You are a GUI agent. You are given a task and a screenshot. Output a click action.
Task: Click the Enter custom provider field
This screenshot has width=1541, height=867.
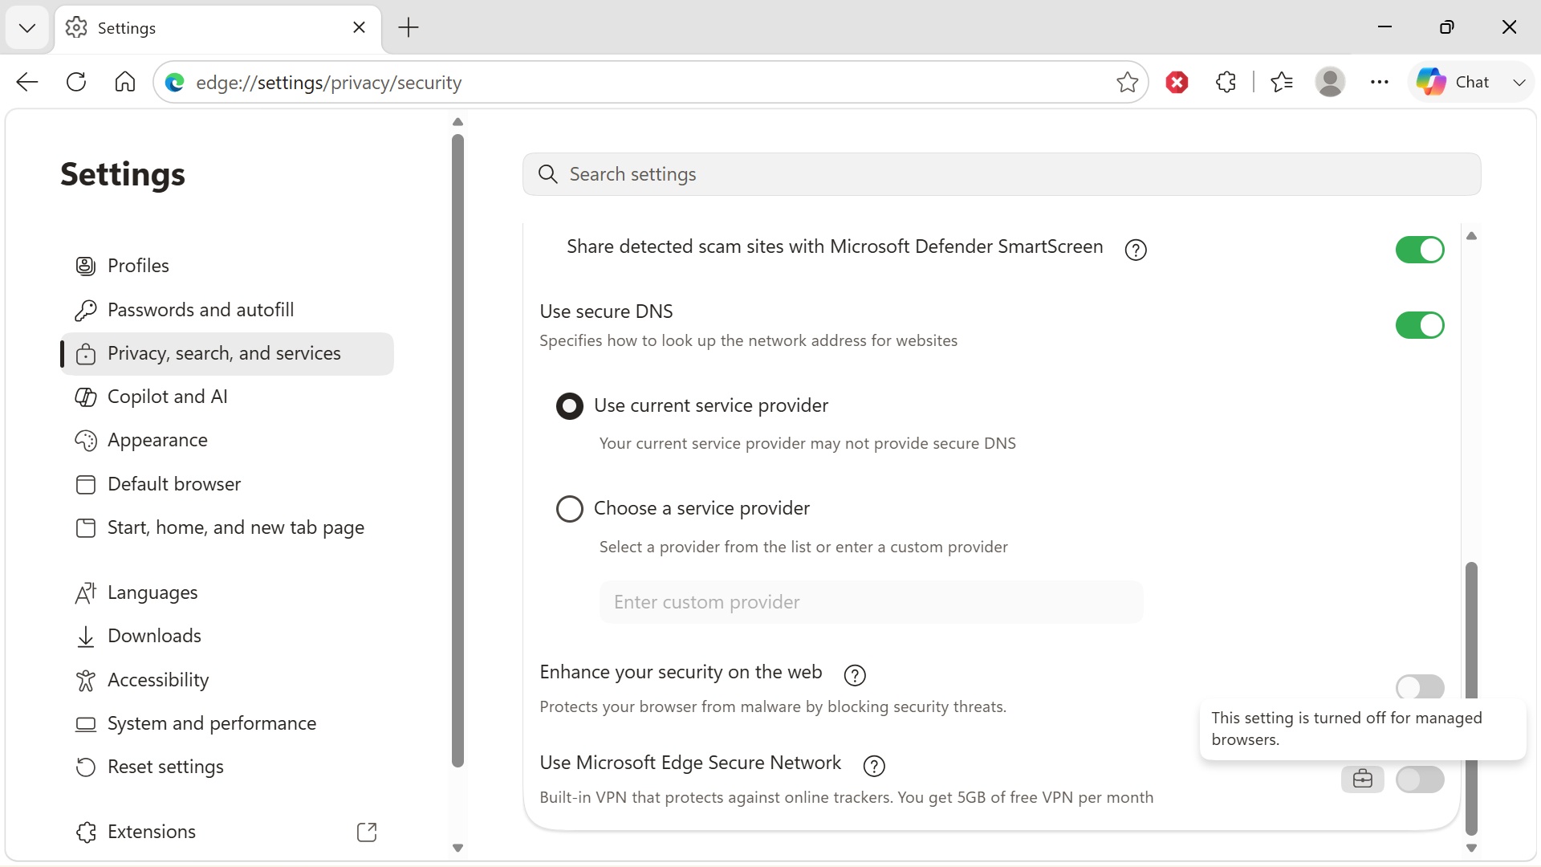(871, 602)
